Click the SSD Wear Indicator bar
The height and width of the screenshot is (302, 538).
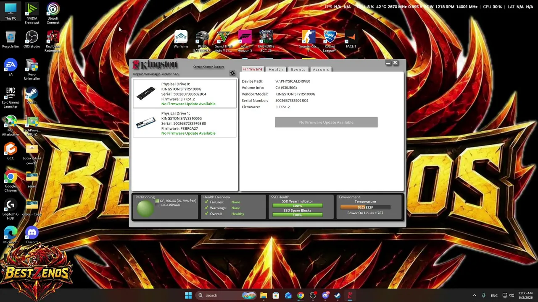pos(297,206)
